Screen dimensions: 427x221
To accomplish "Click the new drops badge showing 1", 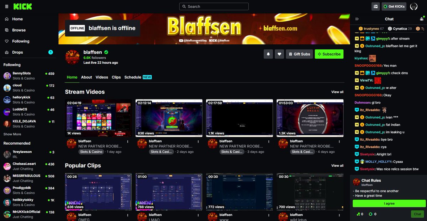I will (51, 52).
